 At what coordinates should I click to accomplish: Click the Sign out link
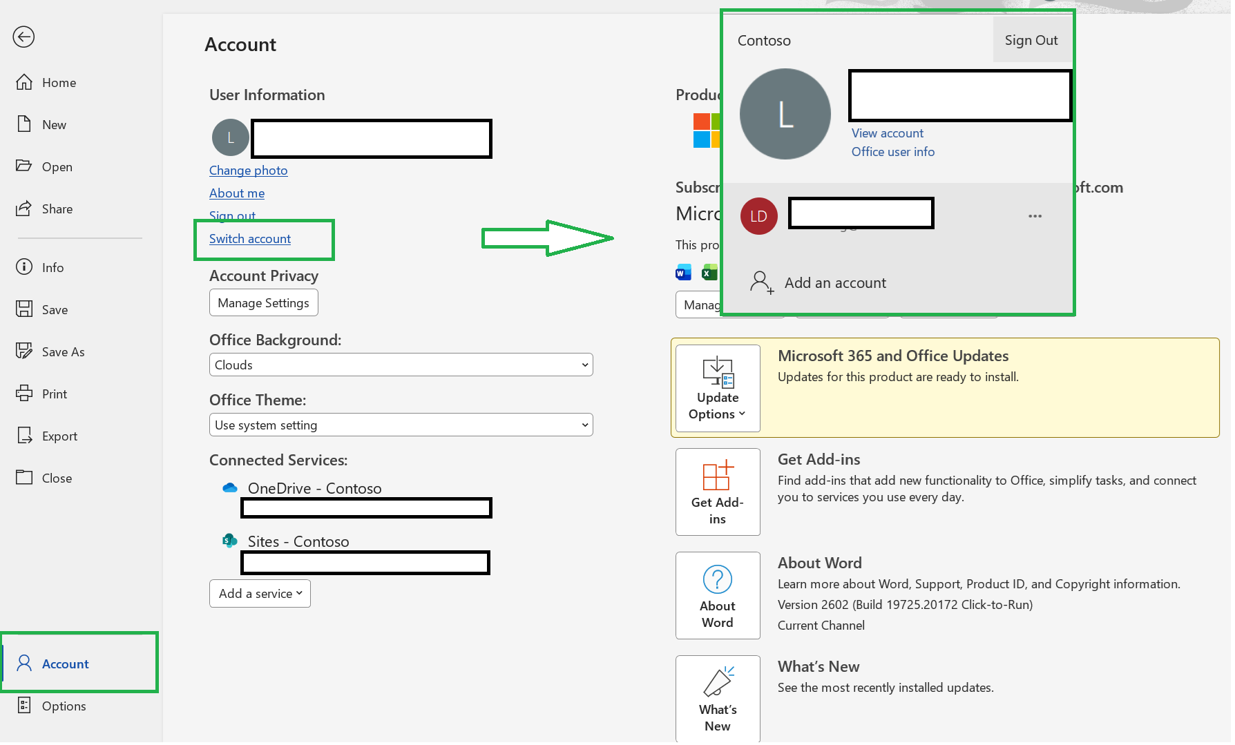coord(232,215)
